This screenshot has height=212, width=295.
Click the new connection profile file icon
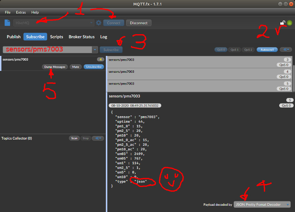tap(7, 23)
